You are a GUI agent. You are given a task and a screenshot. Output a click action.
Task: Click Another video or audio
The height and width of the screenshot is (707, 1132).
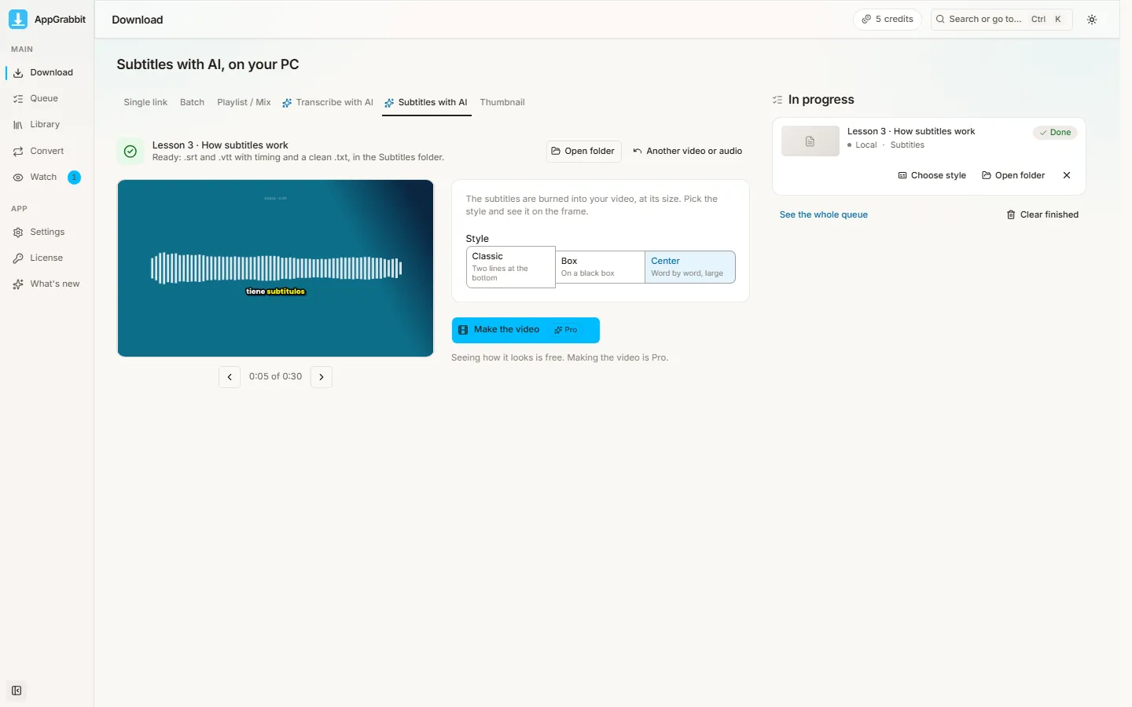[688, 151]
